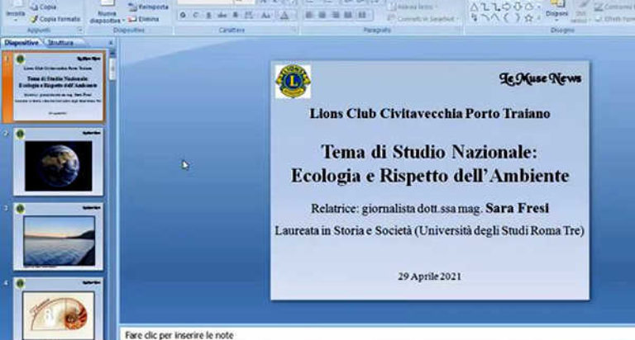Toggle underline (S) formatting
This screenshot has height=340, width=635.
point(209,16)
